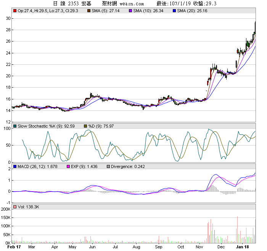The width and height of the screenshot is (267, 251).
Task: Click the magenta EXP (9) legend swatch
Action: 68,166
